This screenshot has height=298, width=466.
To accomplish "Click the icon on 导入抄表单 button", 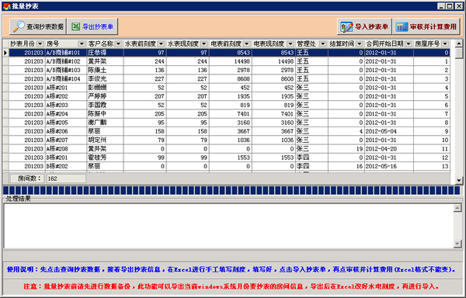I will pos(346,26).
